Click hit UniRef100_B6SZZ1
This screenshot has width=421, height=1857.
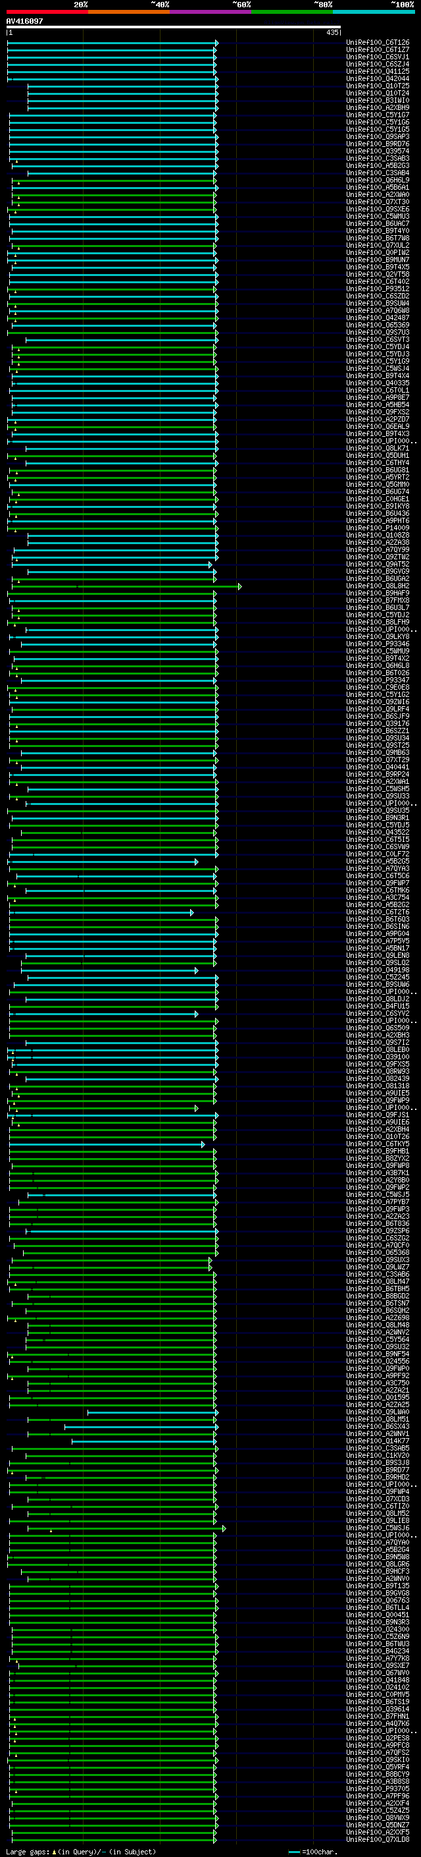(x=378, y=731)
